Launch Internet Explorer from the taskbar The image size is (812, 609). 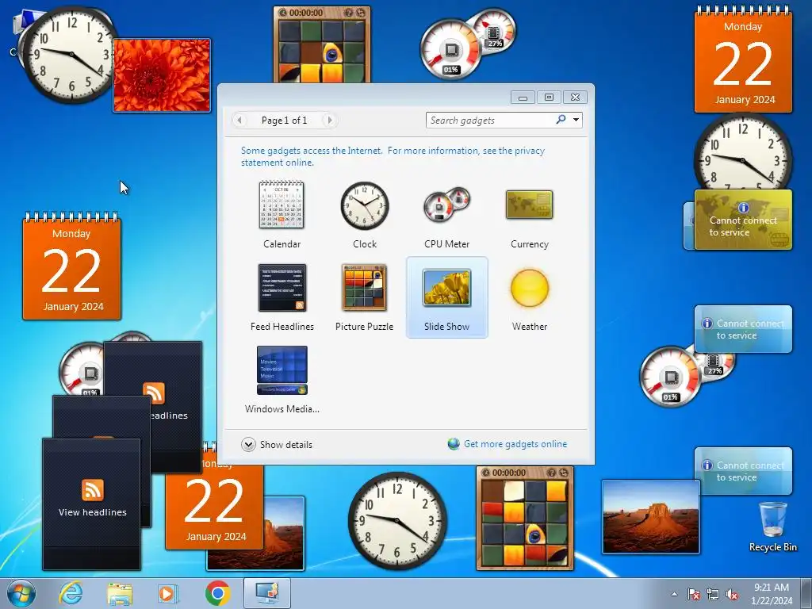(x=71, y=593)
